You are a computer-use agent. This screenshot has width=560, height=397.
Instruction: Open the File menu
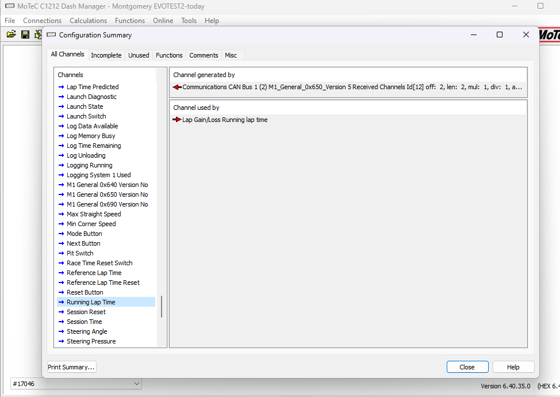point(10,21)
